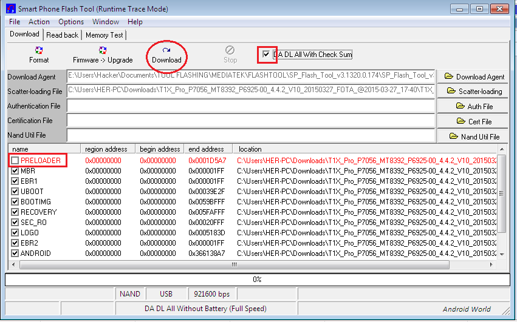
Task: Click LOGO end address 0x0005183D
Action: [207, 232]
